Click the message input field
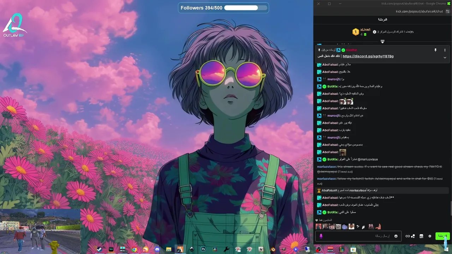 point(358,236)
